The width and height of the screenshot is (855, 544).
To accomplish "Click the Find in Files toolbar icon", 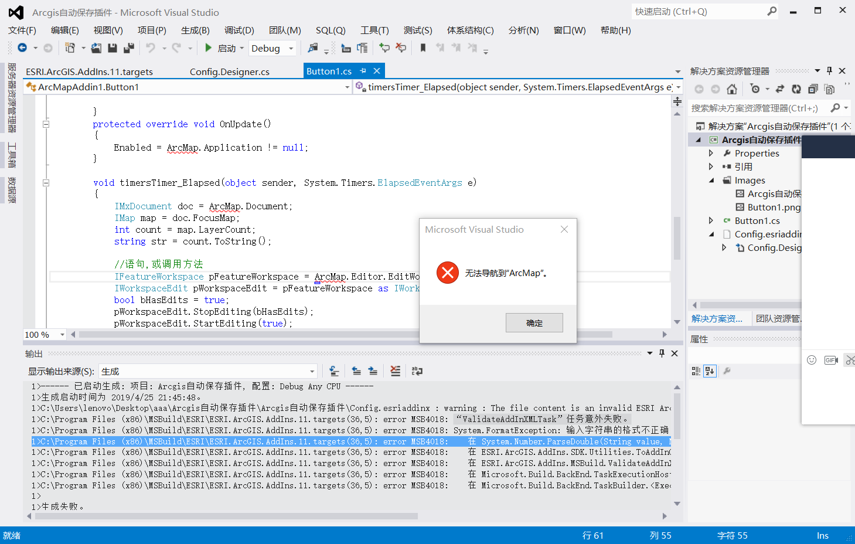I will pos(313,48).
